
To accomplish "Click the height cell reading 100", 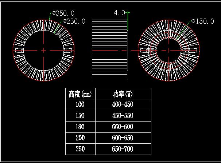I will pyautogui.click(x=80, y=105).
